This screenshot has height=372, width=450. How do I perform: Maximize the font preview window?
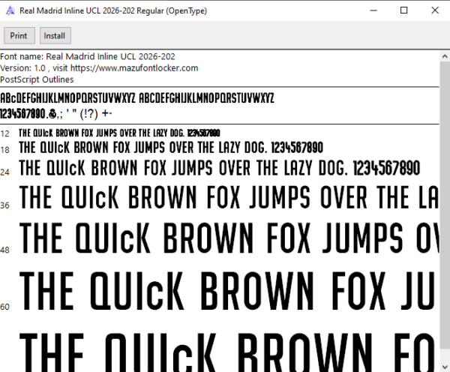403,10
